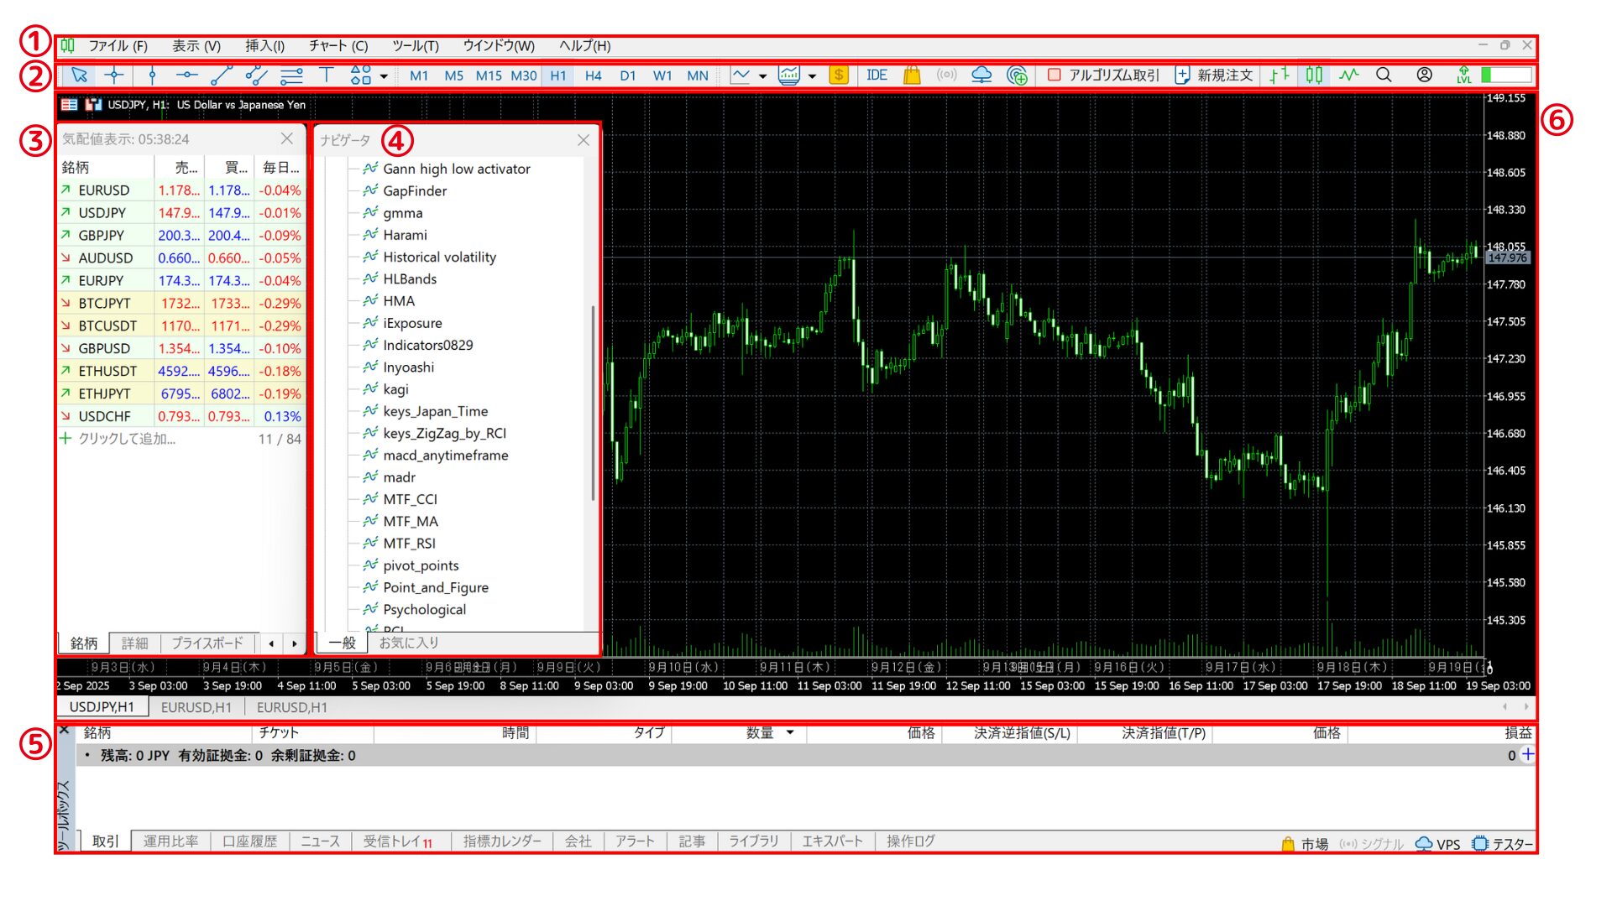
Task: Toggle the Algo Trading button
Action: tap(1103, 75)
